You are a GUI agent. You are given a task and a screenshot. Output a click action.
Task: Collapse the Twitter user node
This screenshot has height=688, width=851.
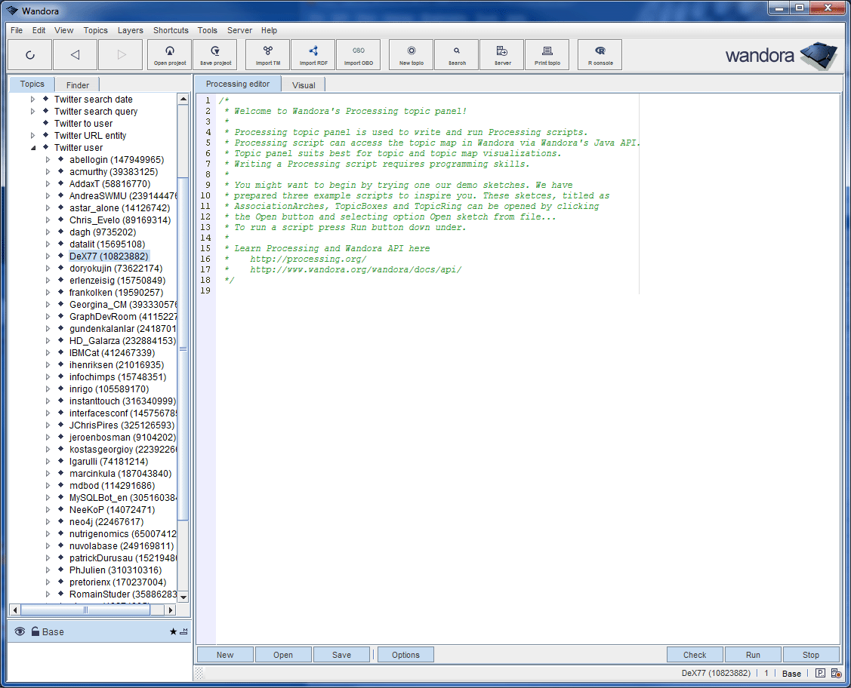(x=32, y=147)
